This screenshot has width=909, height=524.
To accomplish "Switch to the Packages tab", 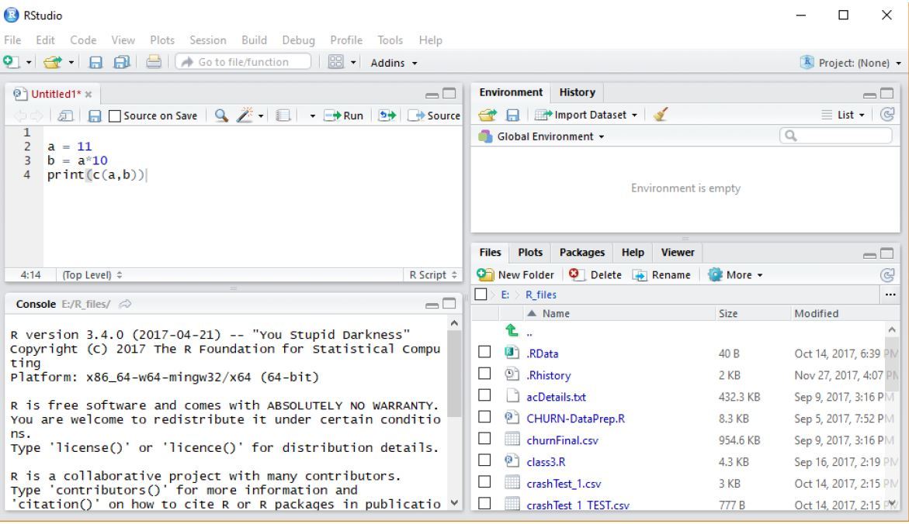I will click(581, 252).
